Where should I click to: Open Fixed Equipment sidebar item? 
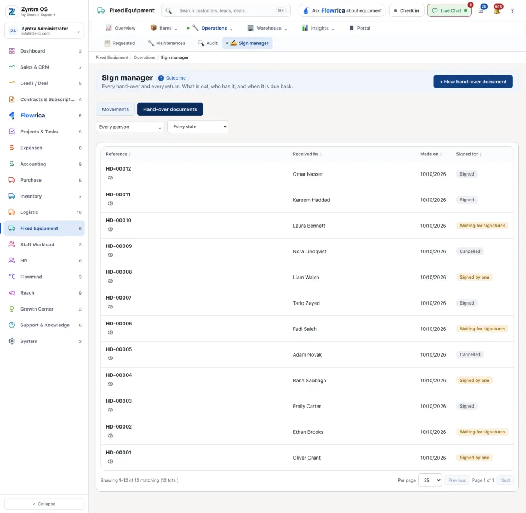[x=44, y=228]
